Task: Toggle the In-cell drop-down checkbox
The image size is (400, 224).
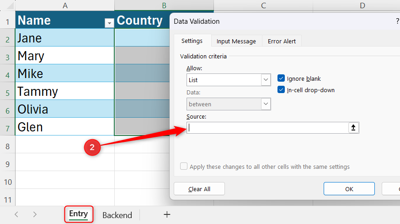Action: (281, 89)
